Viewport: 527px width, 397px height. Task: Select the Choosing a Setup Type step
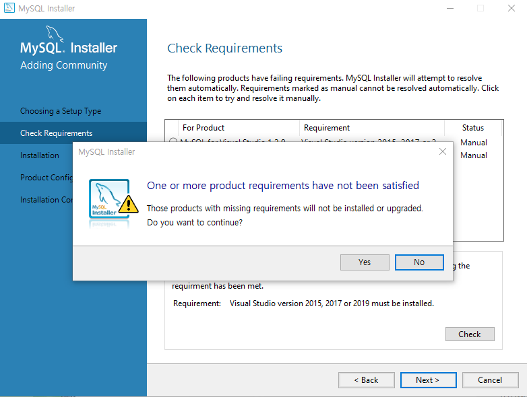[61, 111]
